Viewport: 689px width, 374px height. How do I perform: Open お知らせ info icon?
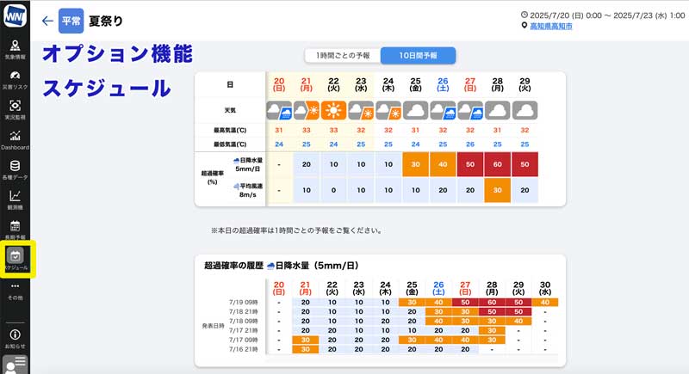pyautogui.click(x=15, y=337)
